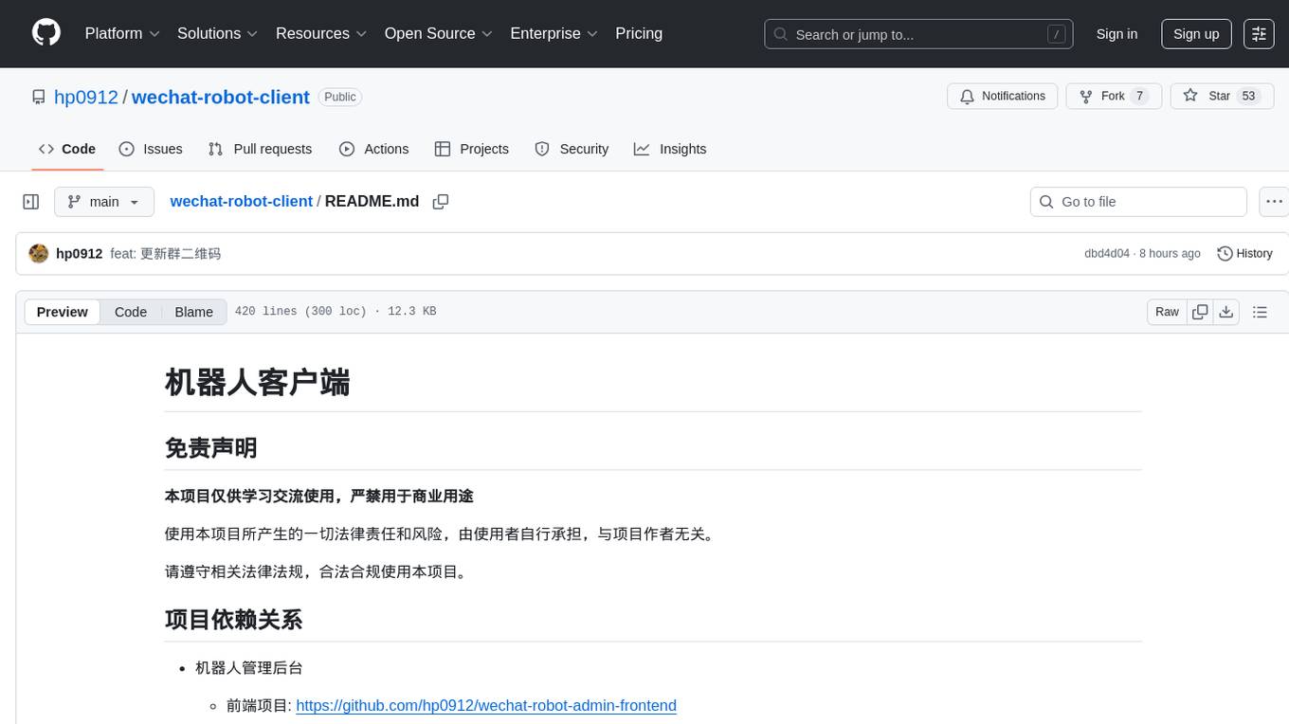Click the Notifications bell button
The width and height of the screenshot is (1289, 724).
[1003, 96]
